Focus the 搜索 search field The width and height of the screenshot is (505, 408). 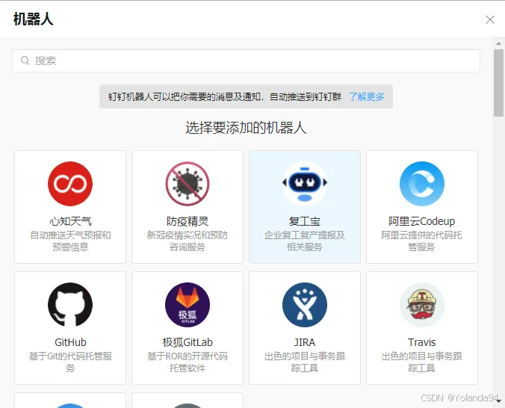(x=246, y=61)
